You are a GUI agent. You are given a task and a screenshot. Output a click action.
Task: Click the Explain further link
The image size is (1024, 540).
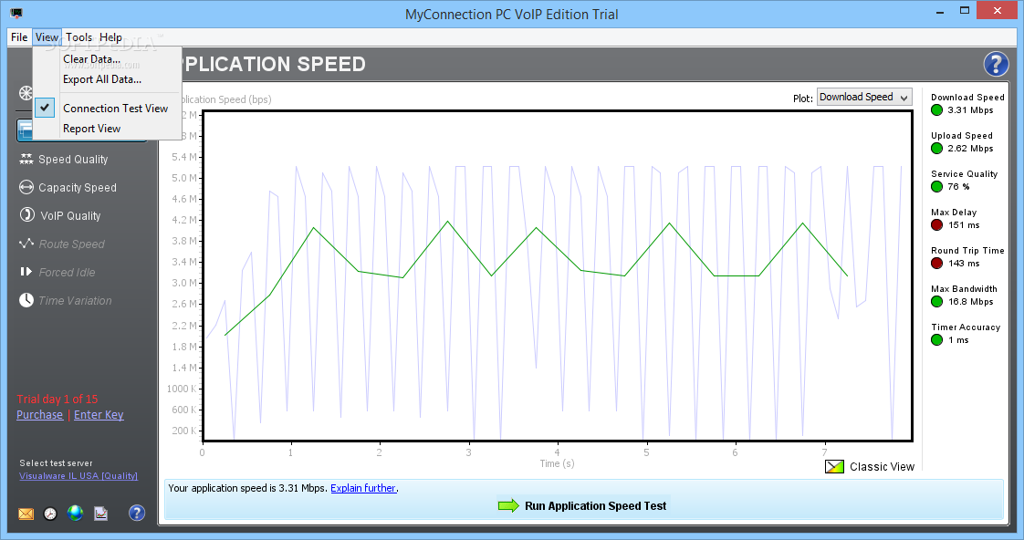pos(363,488)
